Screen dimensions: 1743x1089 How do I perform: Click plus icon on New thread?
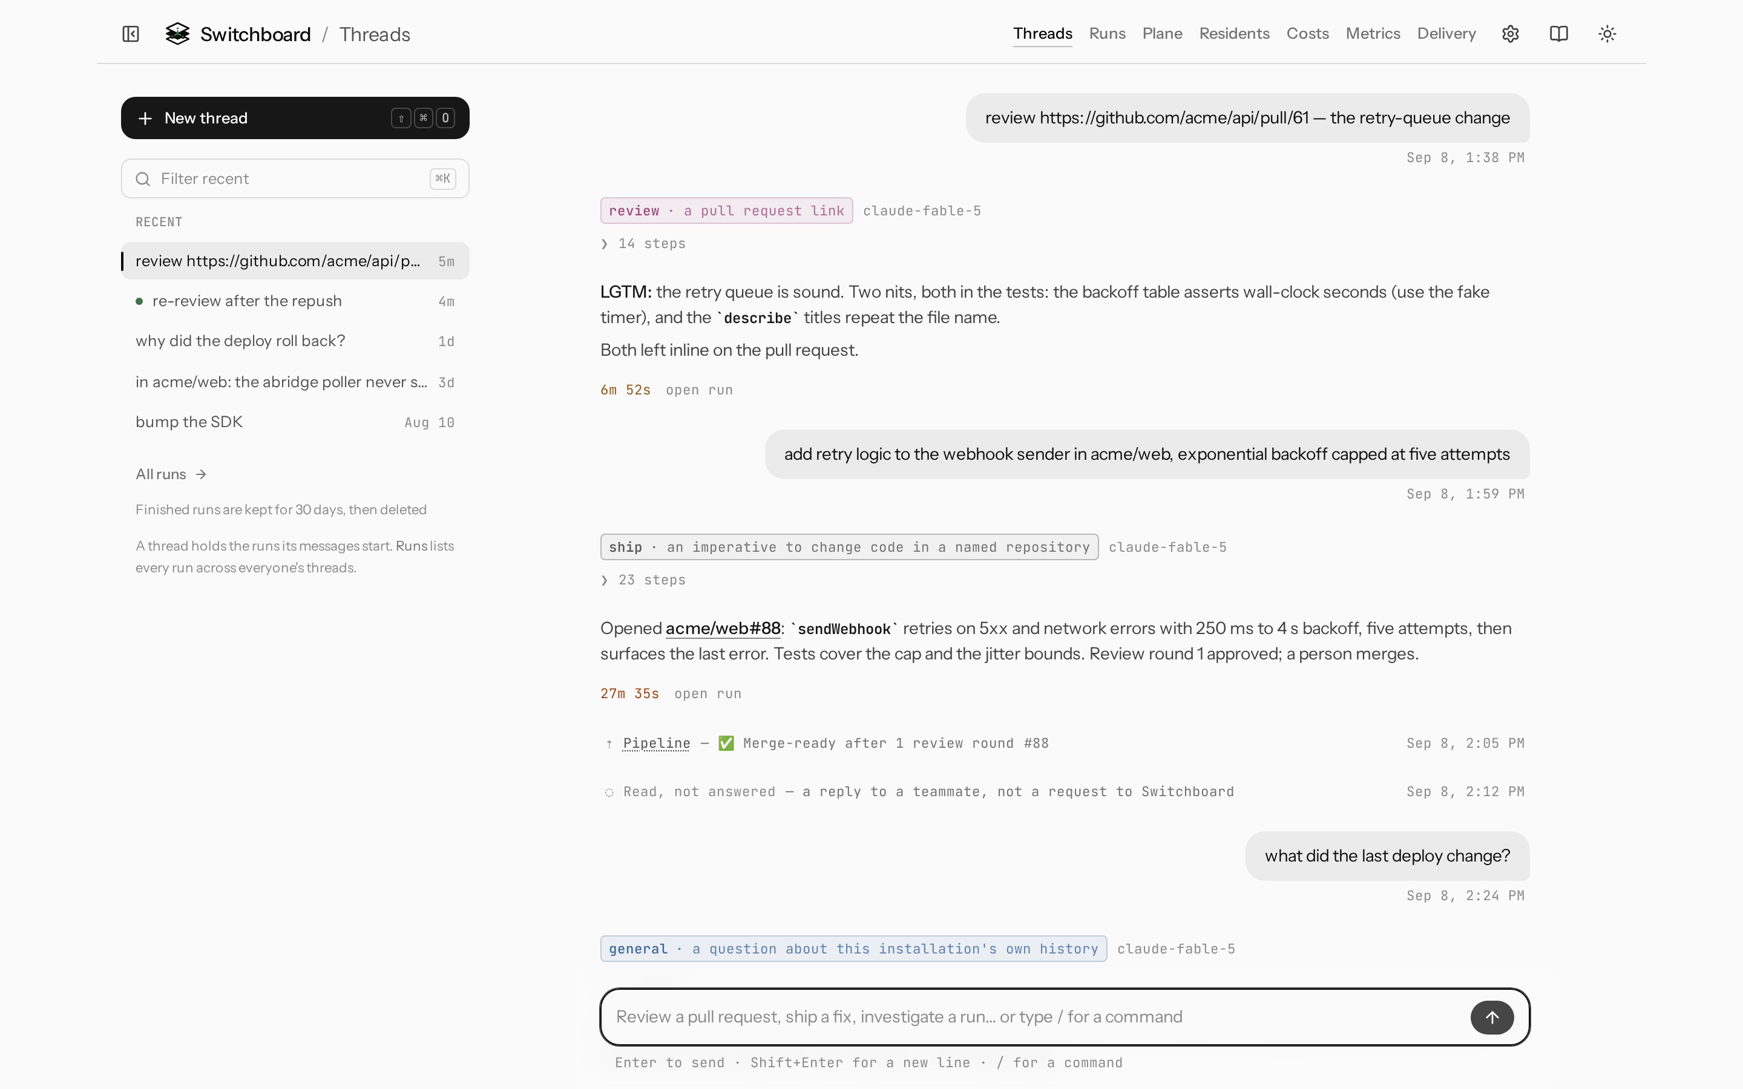pos(145,118)
